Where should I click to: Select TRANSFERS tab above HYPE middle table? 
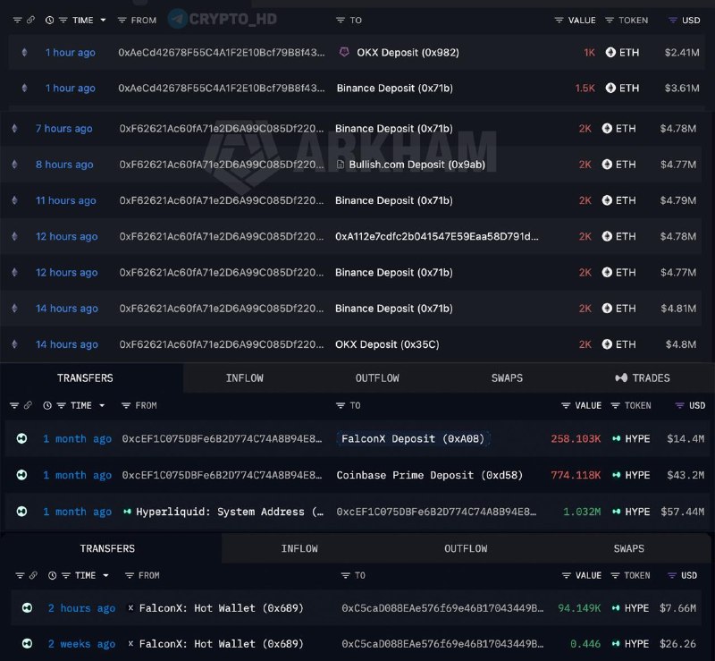(x=85, y=378)
